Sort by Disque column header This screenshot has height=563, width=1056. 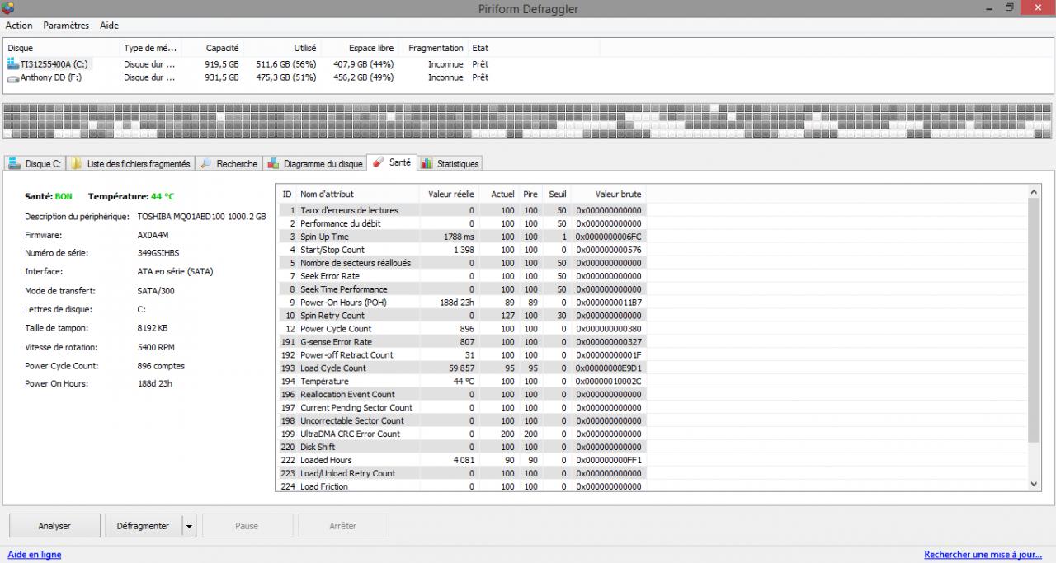click(61, 48)
